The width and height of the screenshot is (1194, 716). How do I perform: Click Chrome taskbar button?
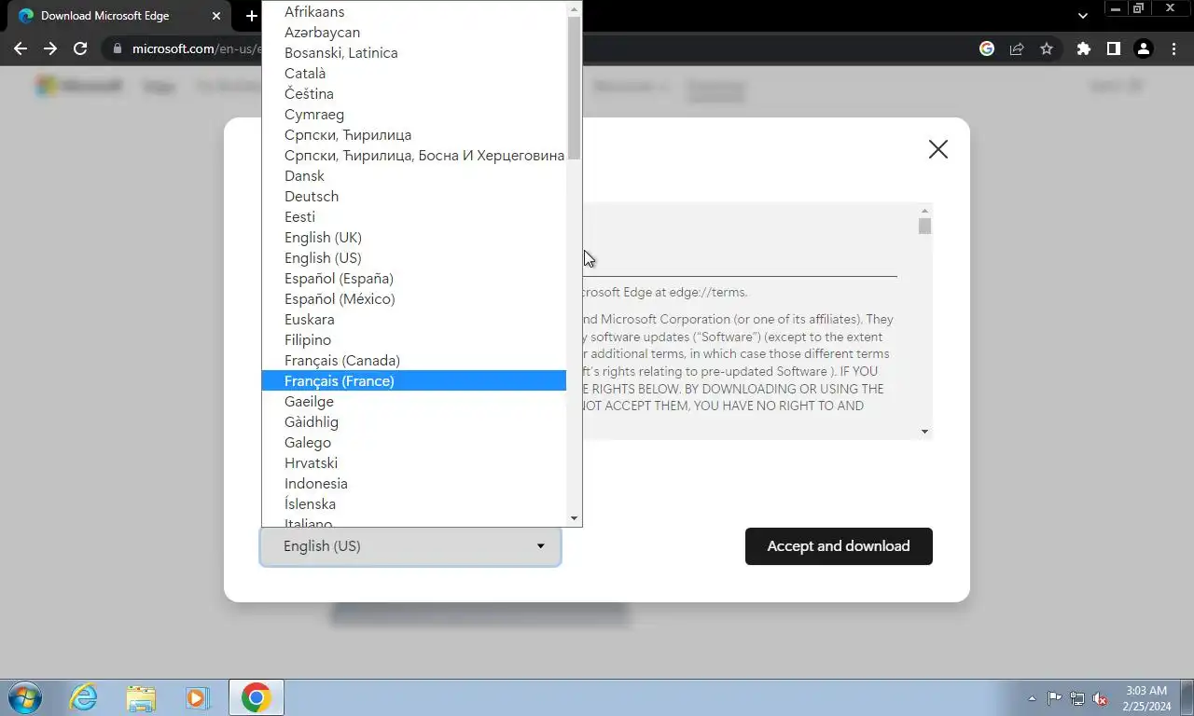click(x=256, y=697)
